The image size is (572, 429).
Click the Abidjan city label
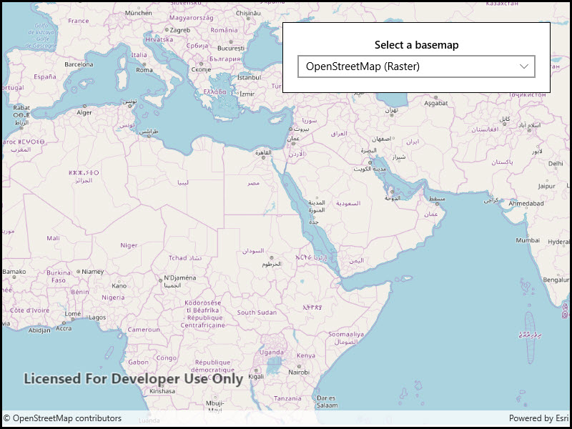pos(39,330)
